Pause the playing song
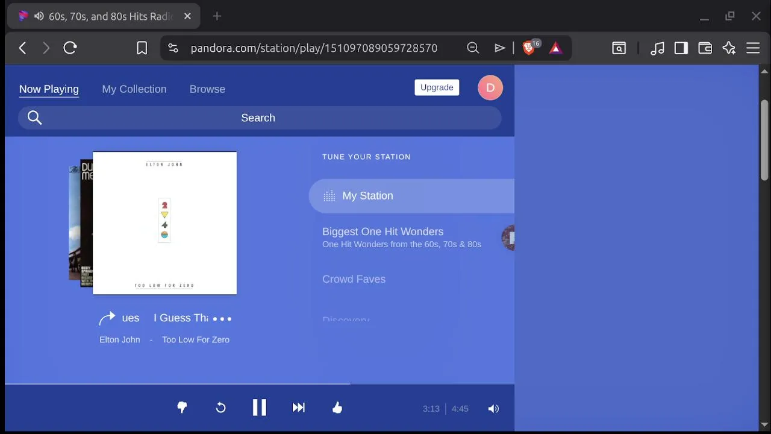 tap(260, 408)
